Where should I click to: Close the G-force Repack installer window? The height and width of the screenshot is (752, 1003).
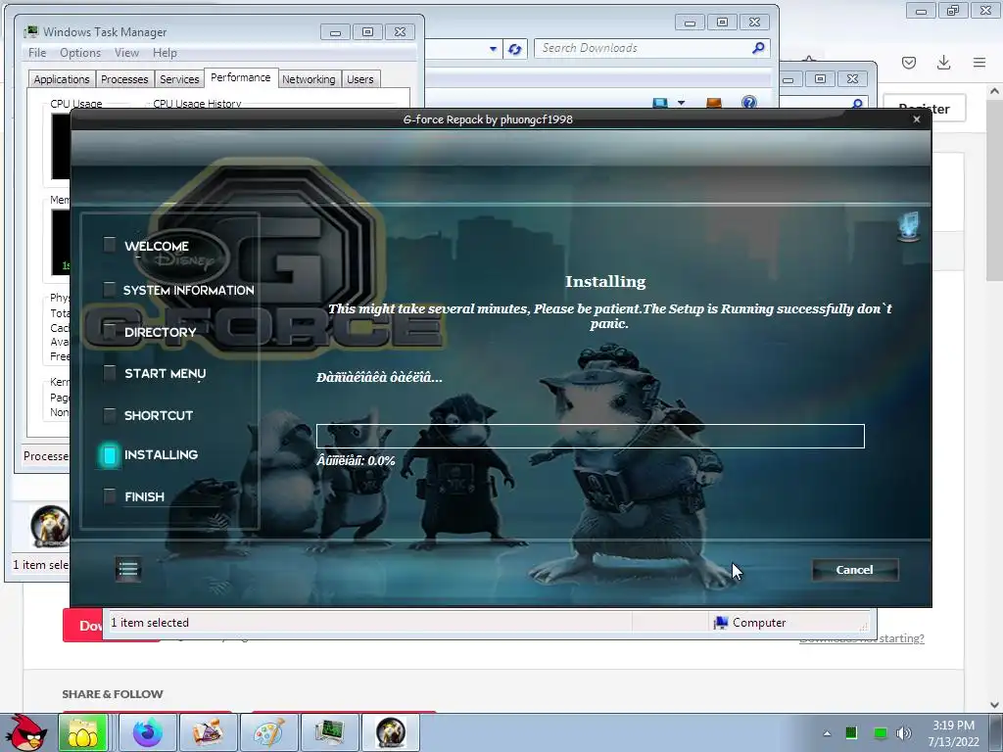coord(917,118)
